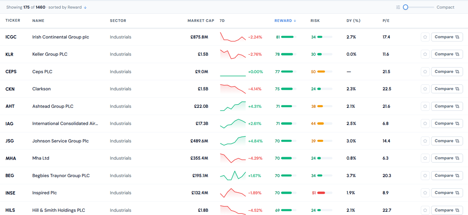Add CEPS to favourites with the star
The image size is (468, 215).
[425, 72]
